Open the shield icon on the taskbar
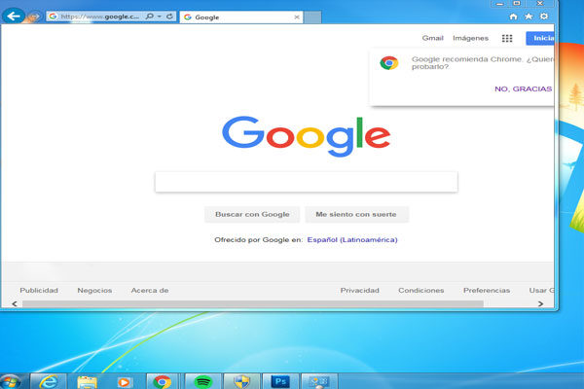 pos(241,382)
